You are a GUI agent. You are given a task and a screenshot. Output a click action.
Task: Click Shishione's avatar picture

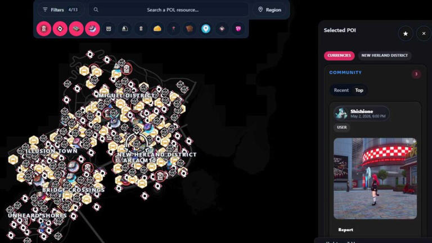point(341,113)
